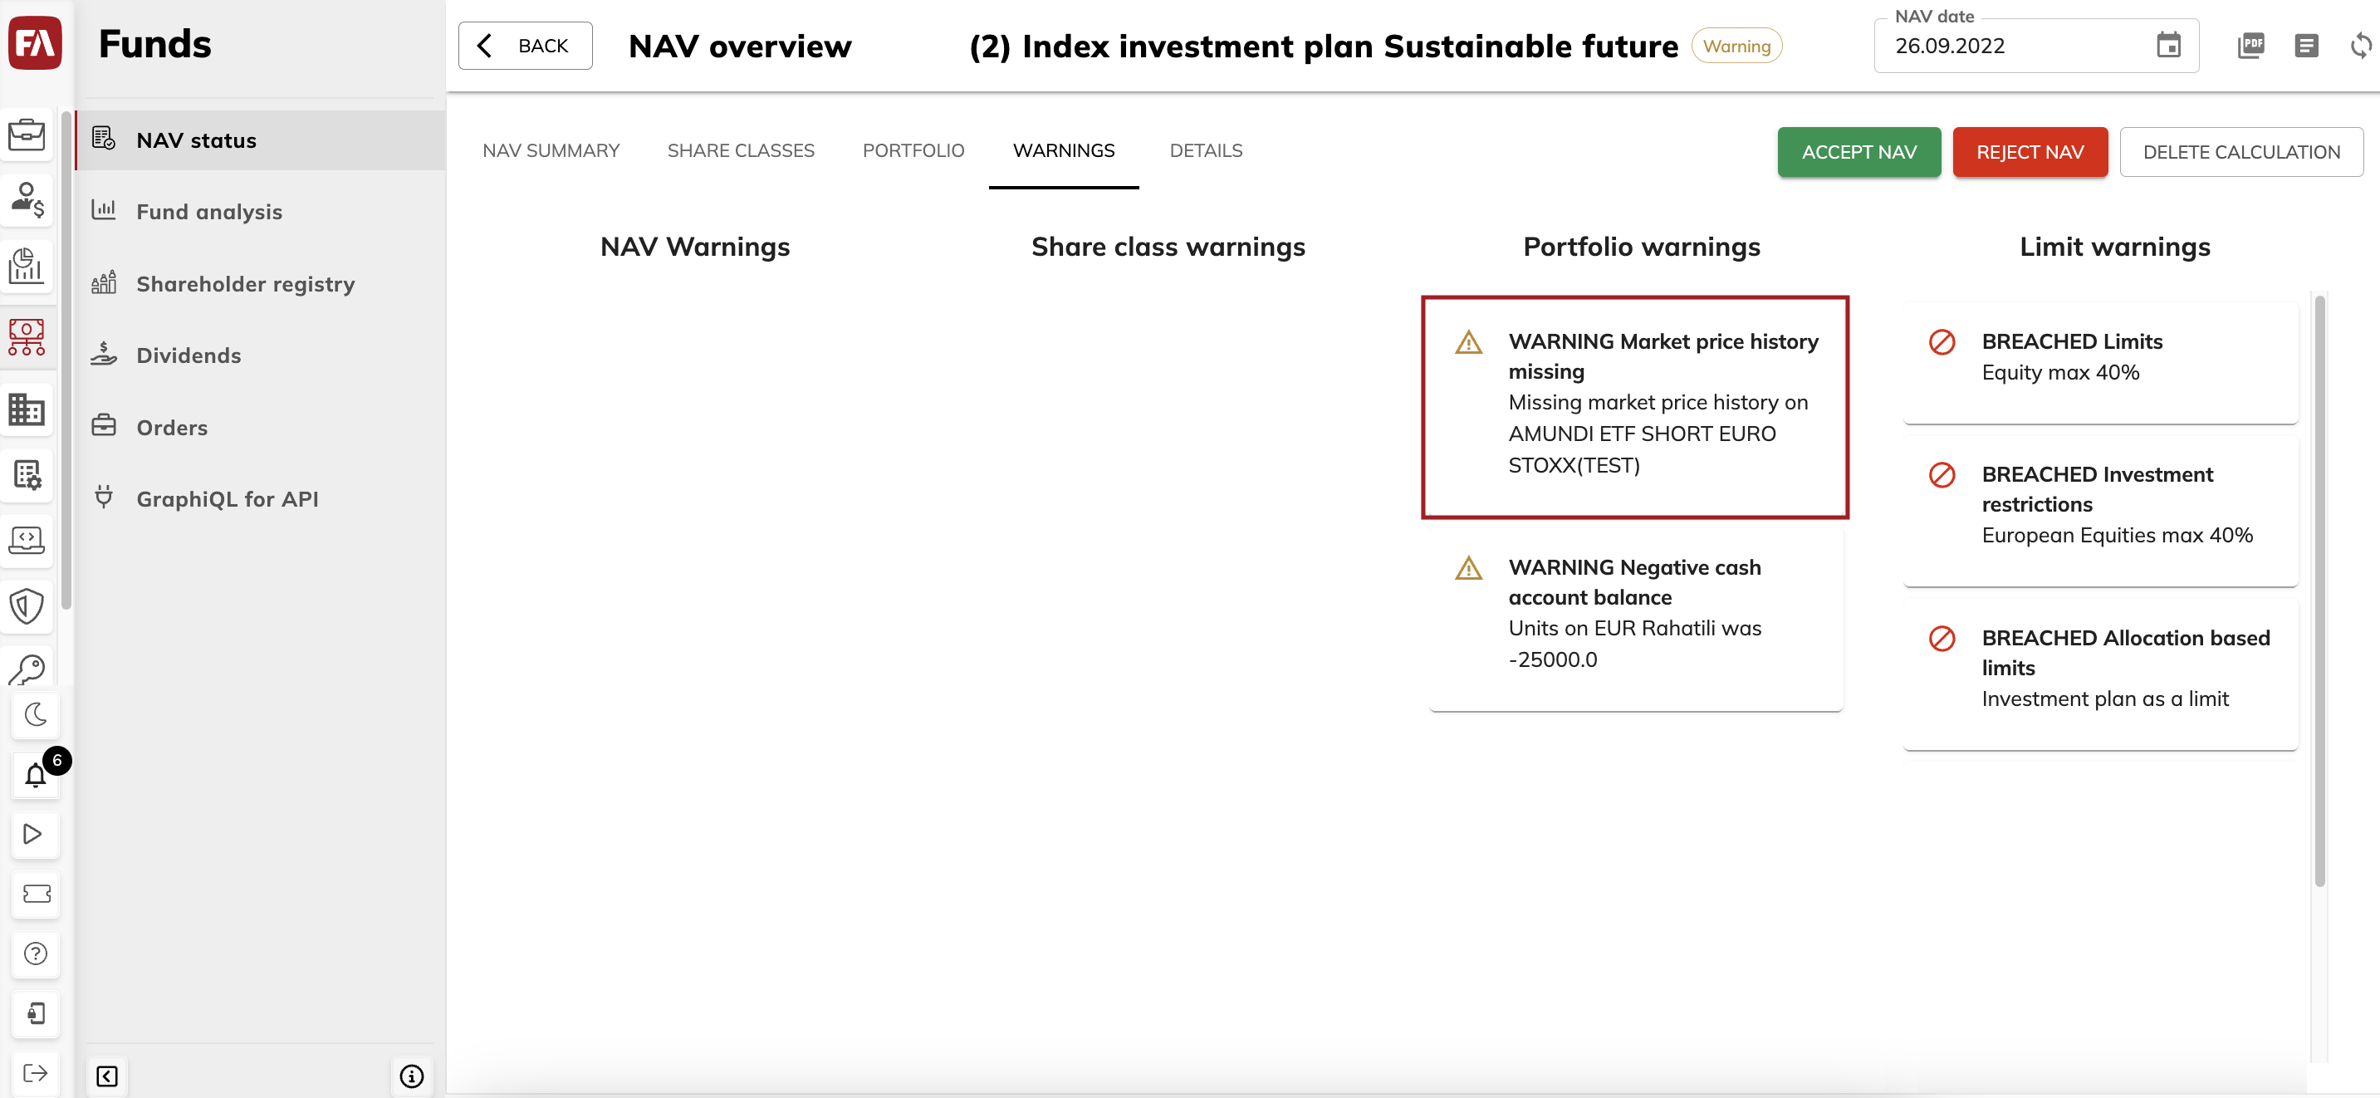
Task: Open Dividends menu item
Action: point(261,355)
